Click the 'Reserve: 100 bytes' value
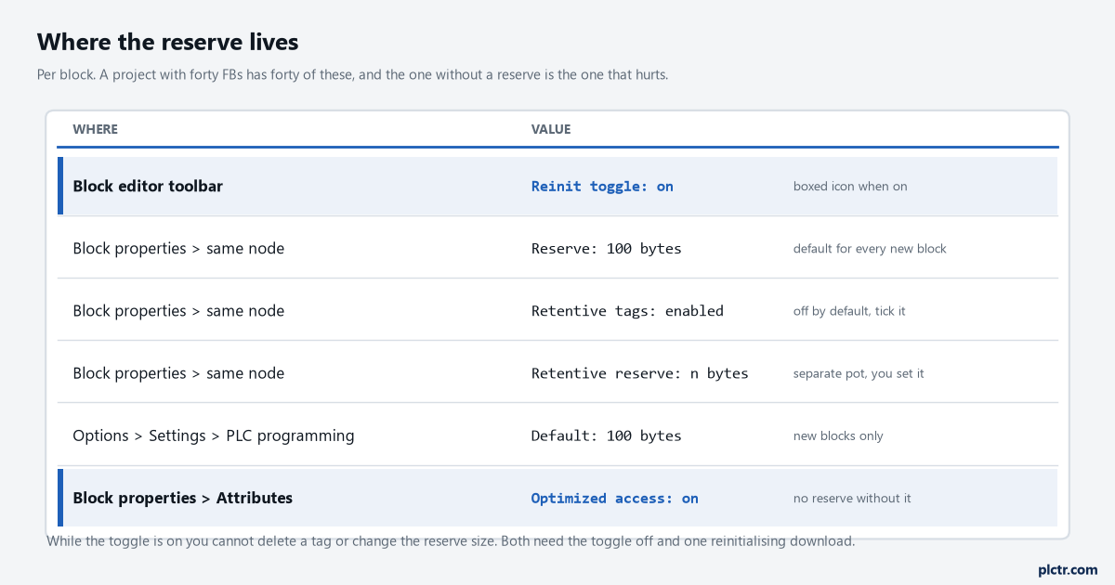 point(606,248)
